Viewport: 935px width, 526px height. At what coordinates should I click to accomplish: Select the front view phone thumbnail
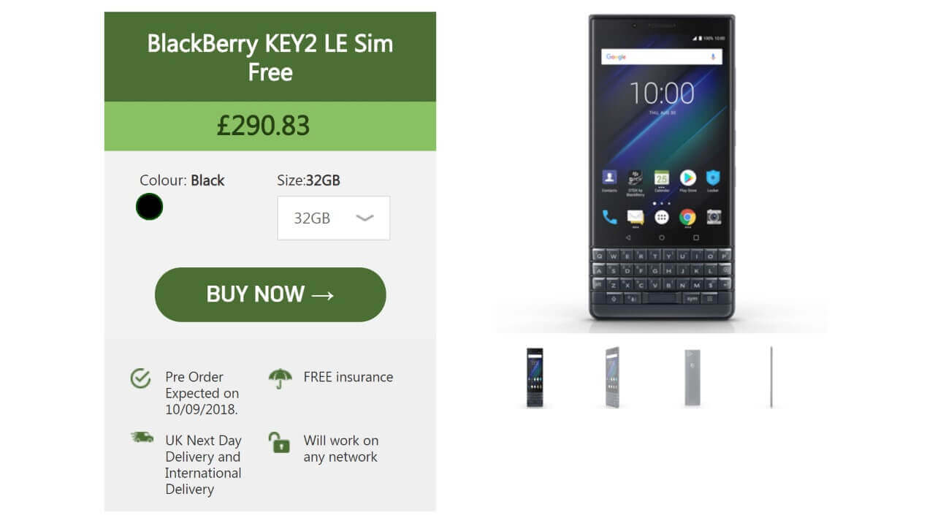pos(535,377)
